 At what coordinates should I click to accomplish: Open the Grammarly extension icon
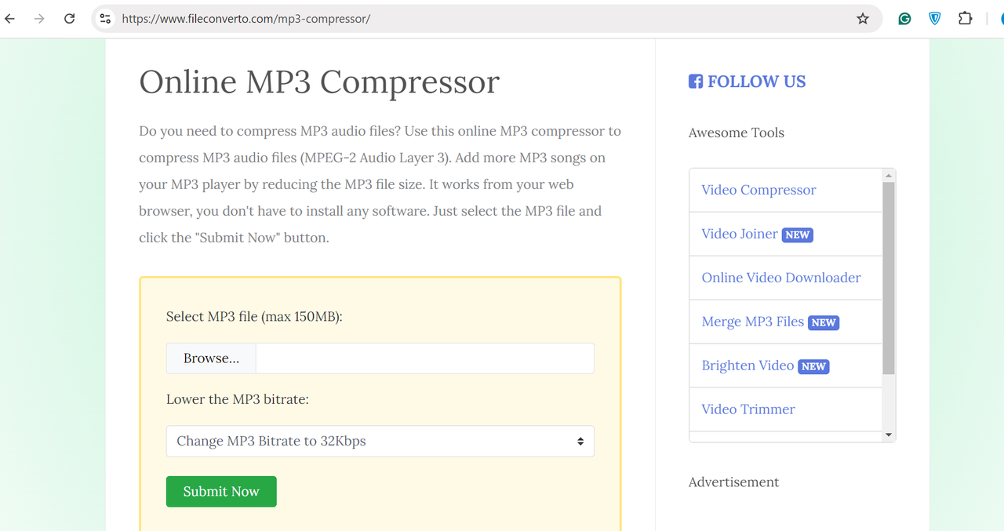[904, 18]
